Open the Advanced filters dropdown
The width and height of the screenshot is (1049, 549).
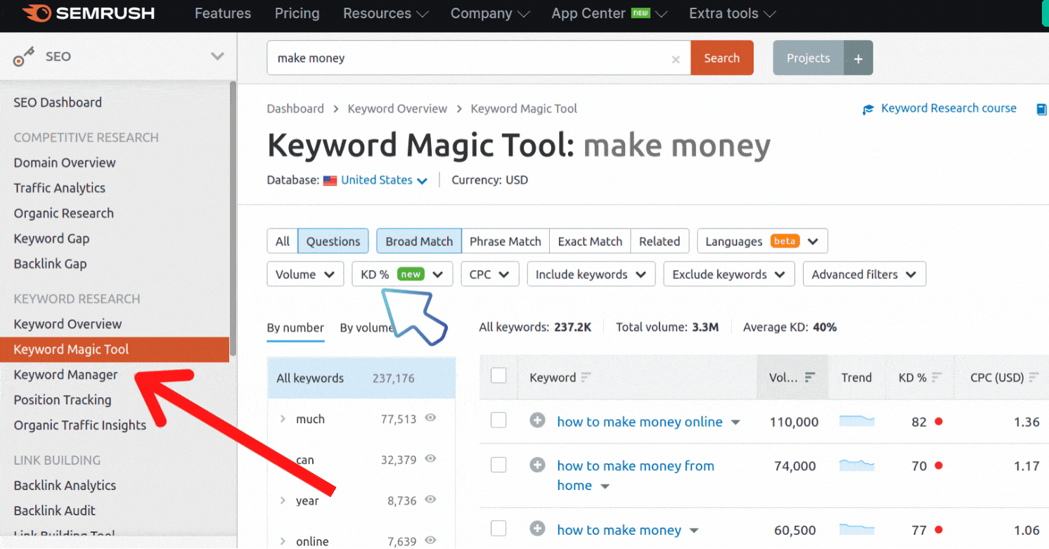(x=864, y=274)
